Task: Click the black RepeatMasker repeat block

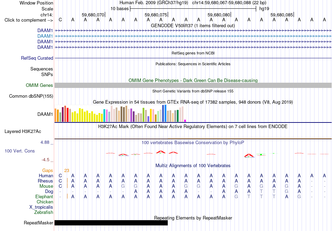Action: coord(111,223)
